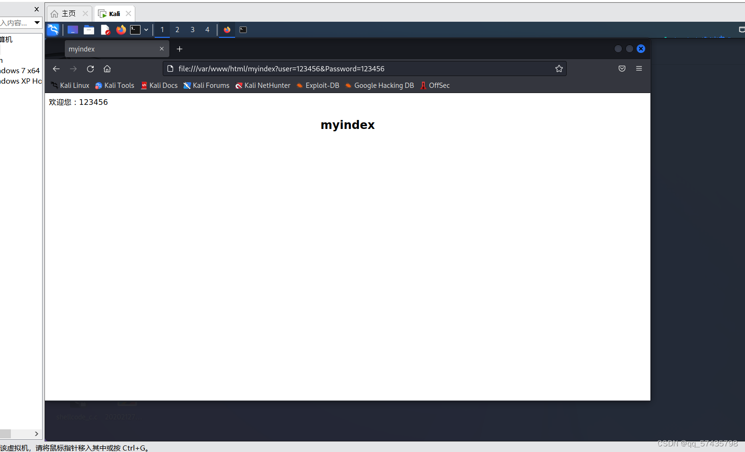Launch Firefox from Kali panel launcher
Viewport: 745px width, 452px height.
click(121, 30)
